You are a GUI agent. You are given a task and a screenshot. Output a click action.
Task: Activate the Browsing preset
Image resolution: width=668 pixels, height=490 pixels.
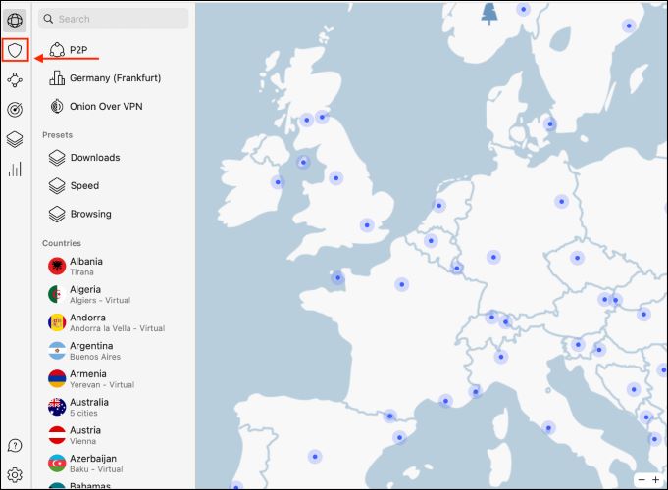pos(90,214)
